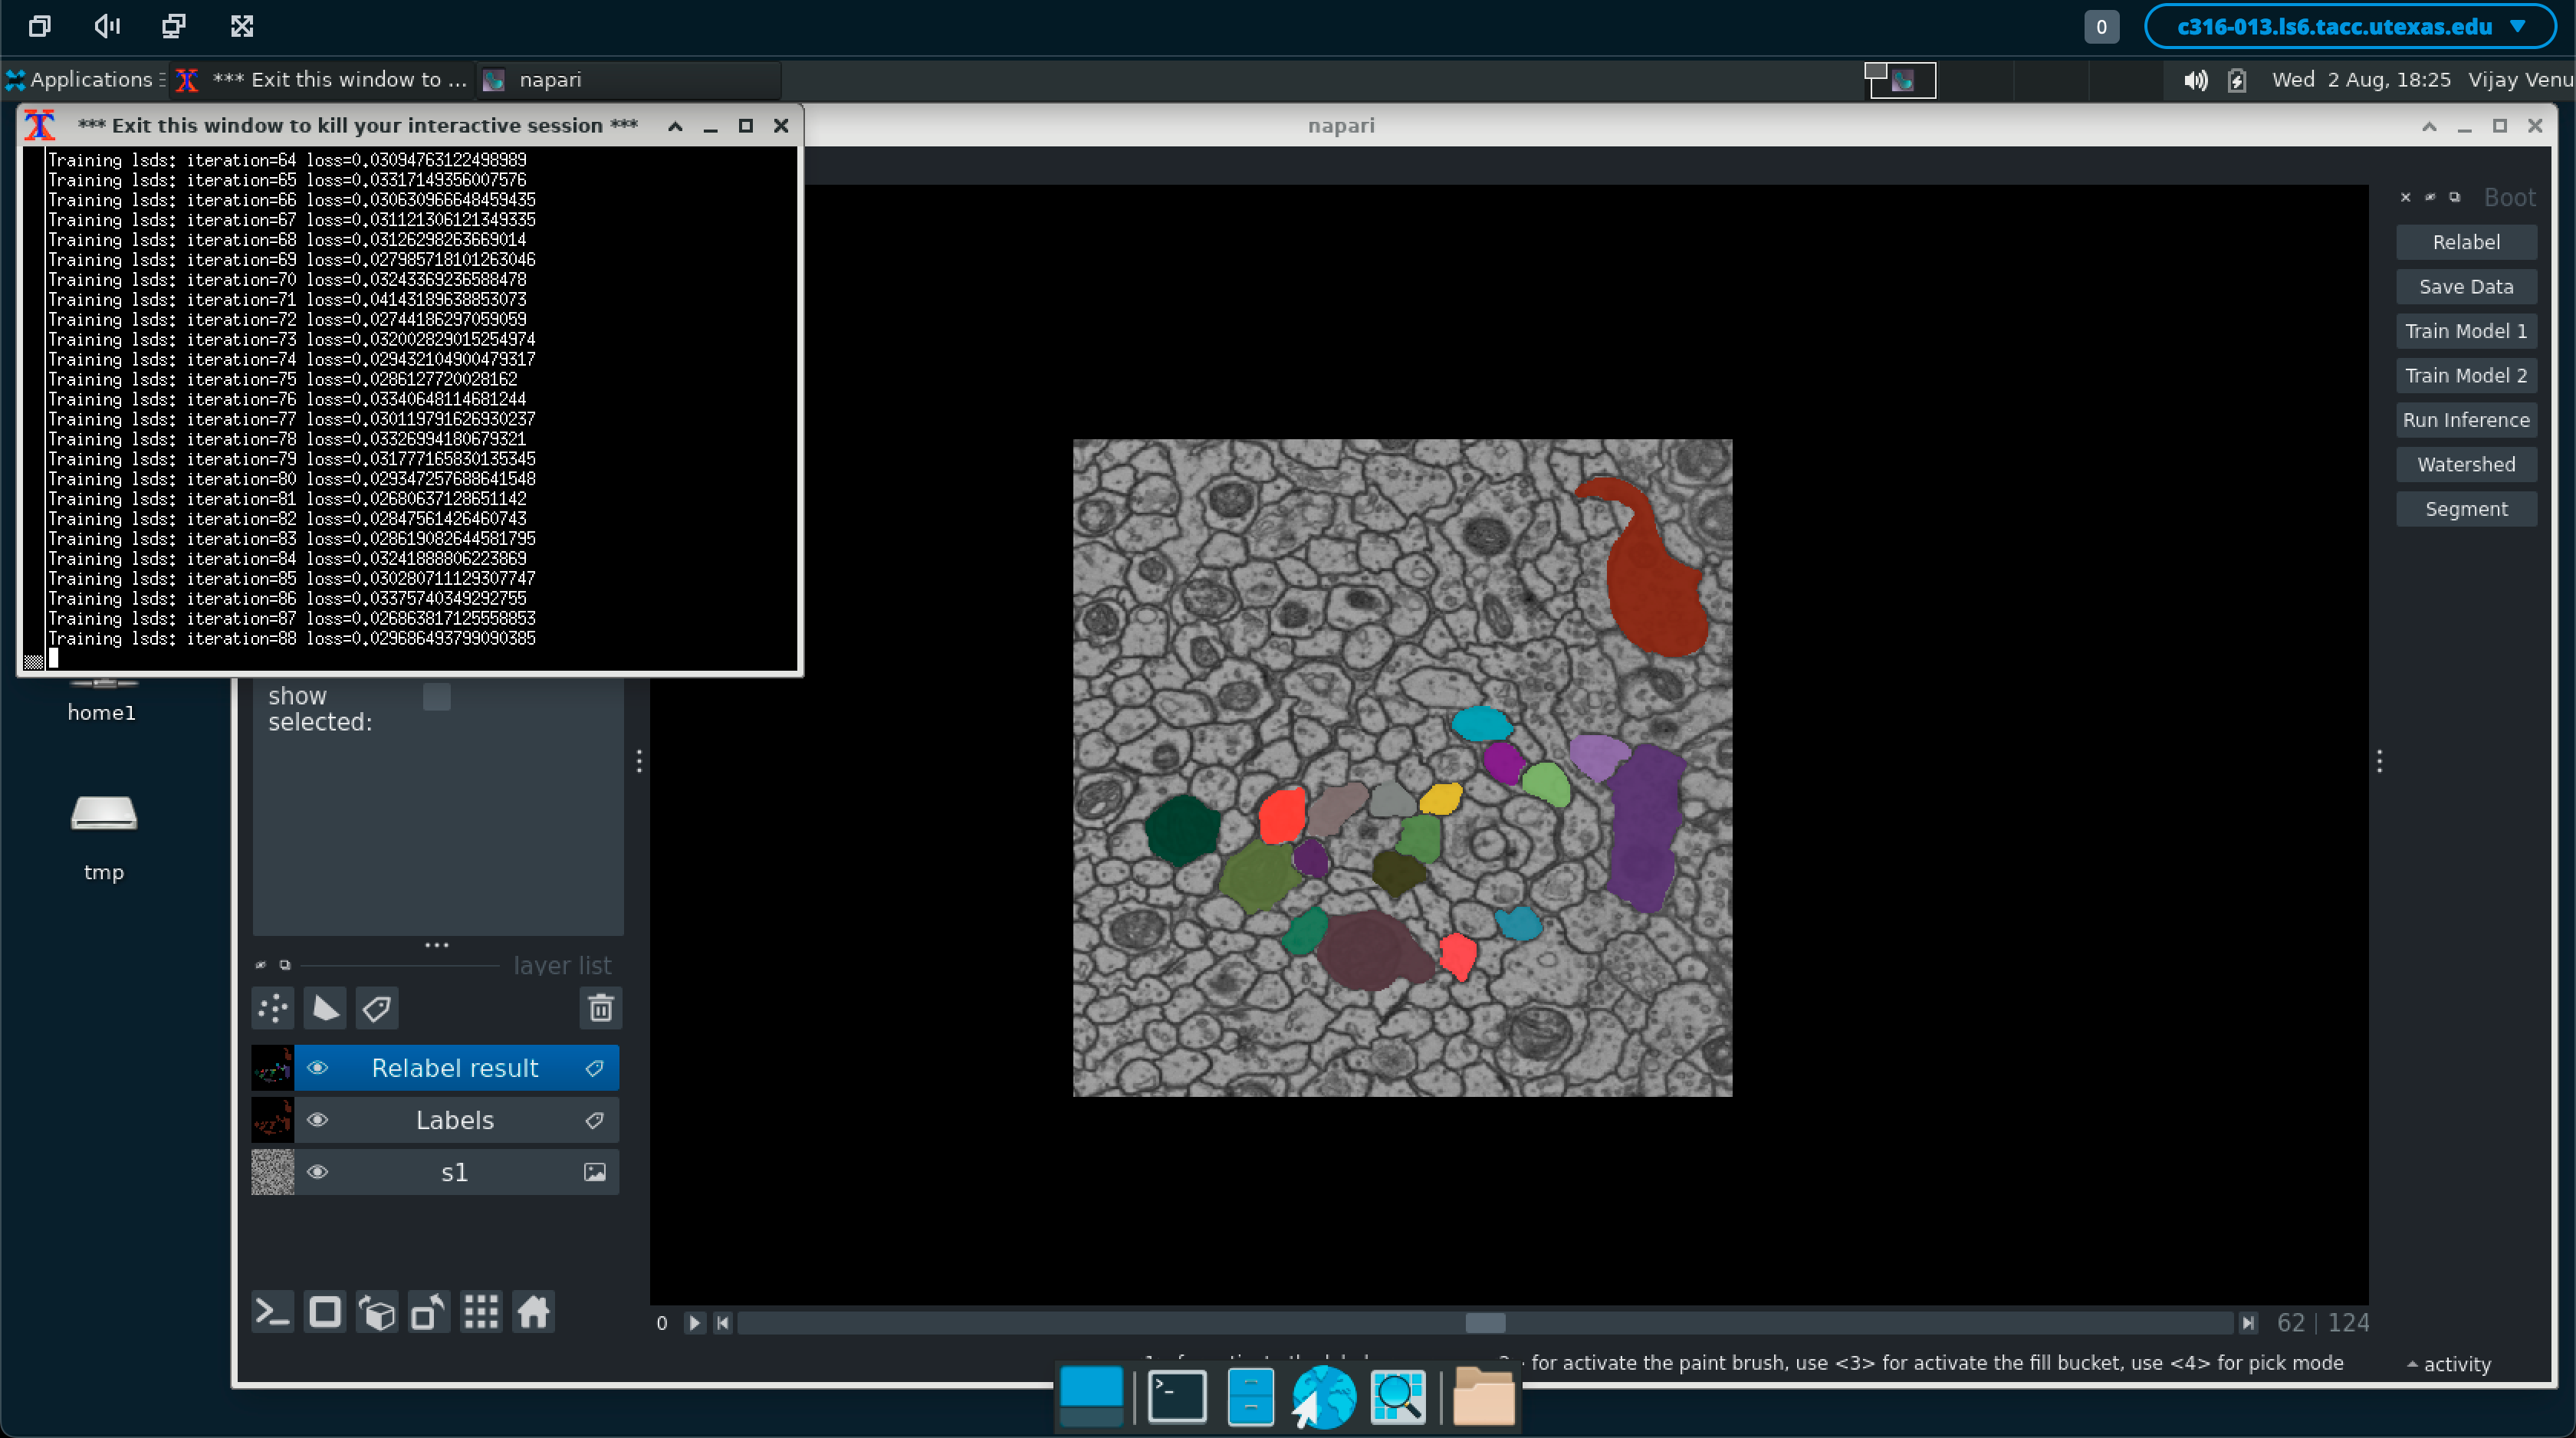This screenshot has height=1438, width=2576.
Task: Toggle the show selected checkbox
Action: [x=436, y=697]
